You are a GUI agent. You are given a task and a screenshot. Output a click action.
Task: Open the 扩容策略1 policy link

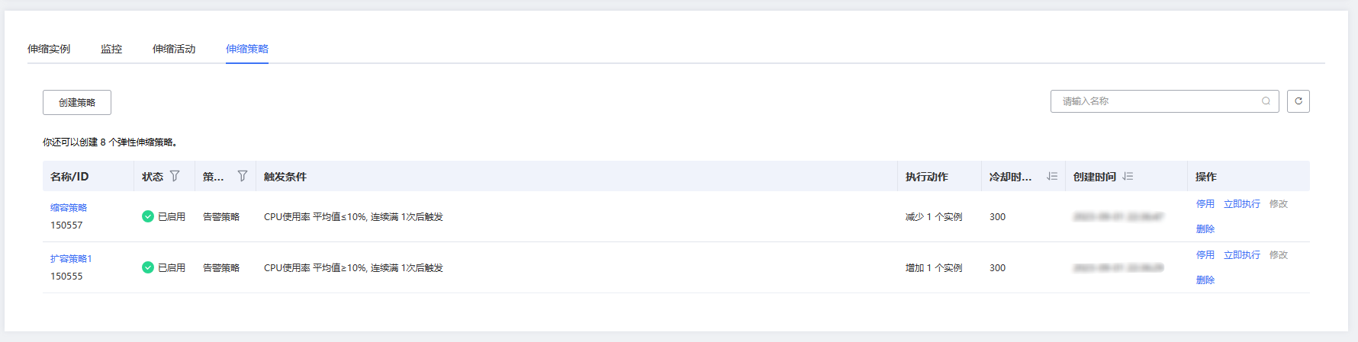71,258
